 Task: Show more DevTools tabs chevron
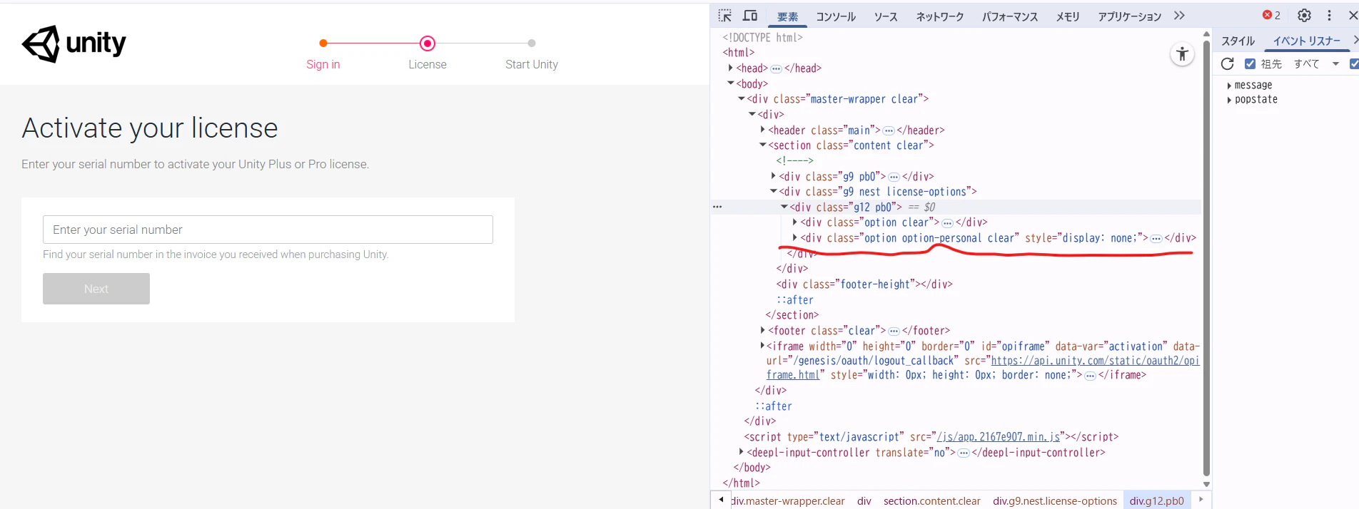point(1179,16)
